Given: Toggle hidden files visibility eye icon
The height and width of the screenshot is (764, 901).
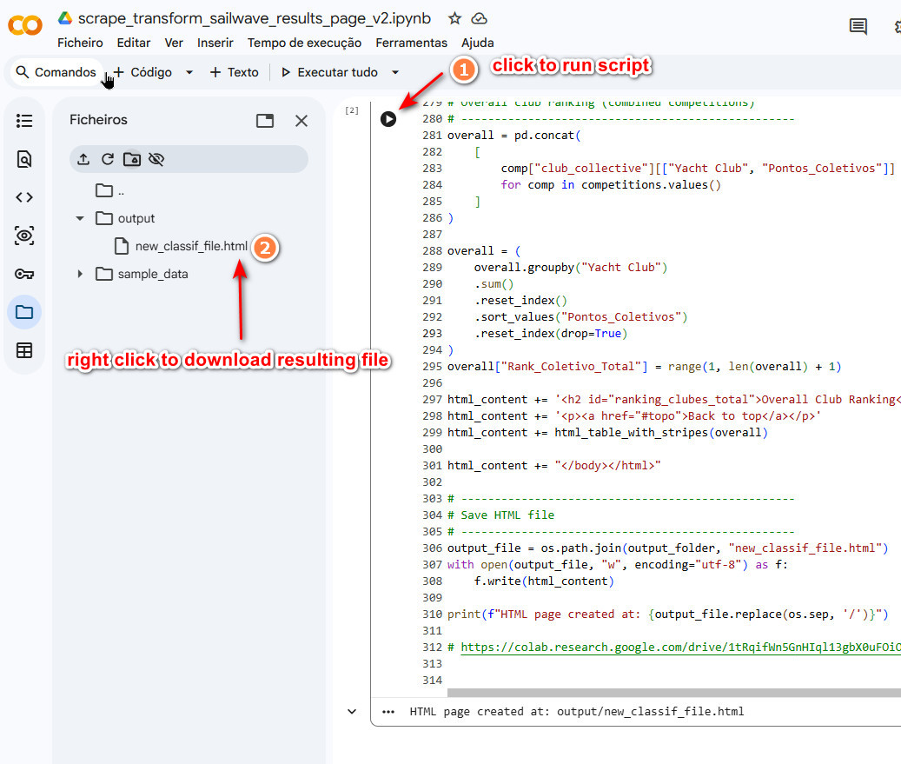Looking at the screenshot, I should pos(156,159).
